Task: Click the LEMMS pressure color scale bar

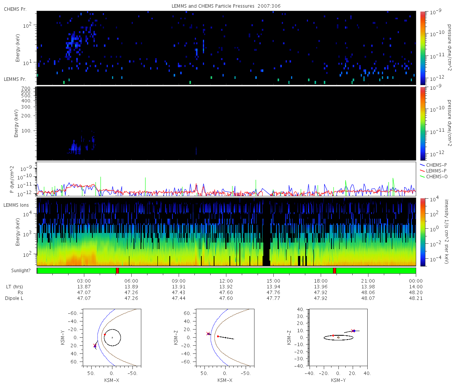Action: click(422, 123)
